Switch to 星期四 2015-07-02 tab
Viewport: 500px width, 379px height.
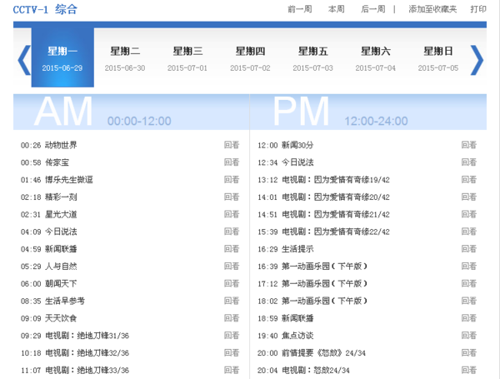click(x=250, y=59)
